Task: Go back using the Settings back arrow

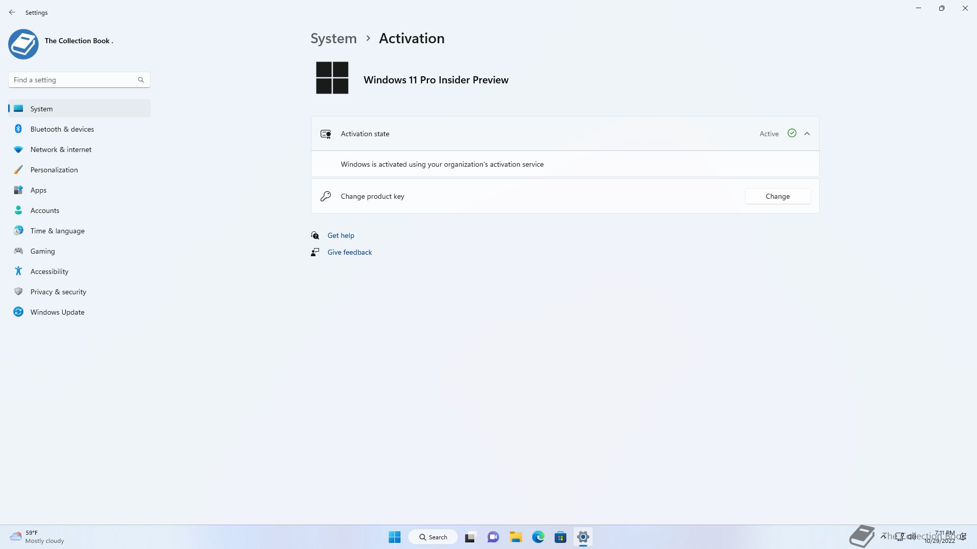Action: (12, 12)
